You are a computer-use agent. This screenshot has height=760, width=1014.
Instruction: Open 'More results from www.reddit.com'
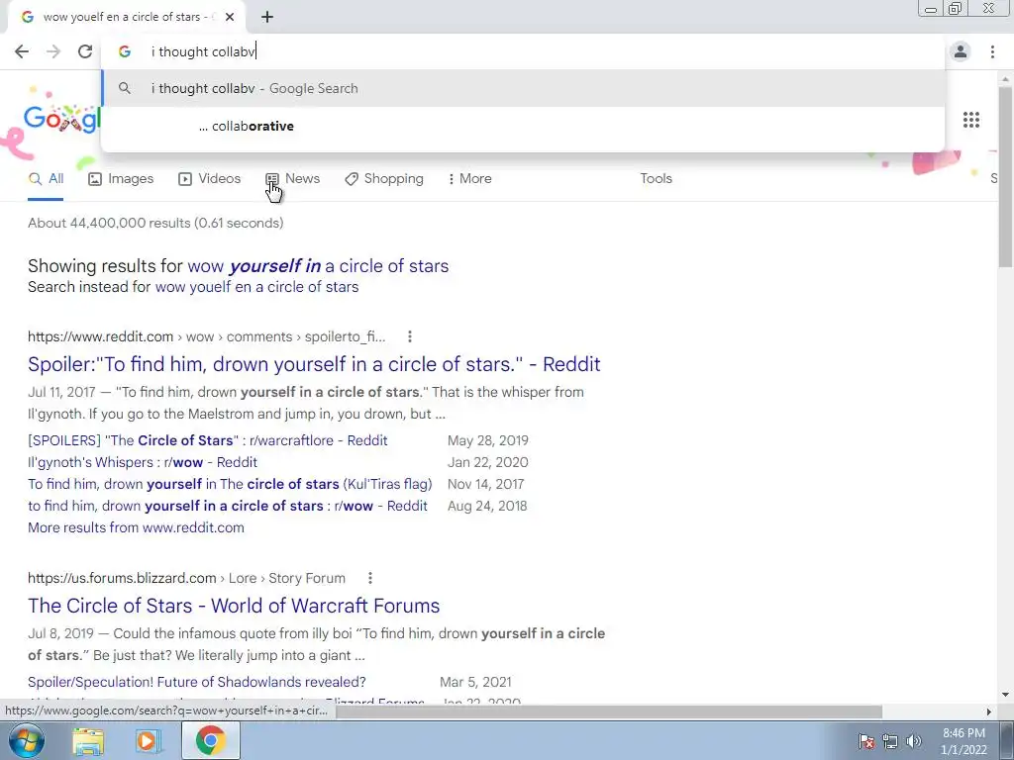tap(136, 527)
